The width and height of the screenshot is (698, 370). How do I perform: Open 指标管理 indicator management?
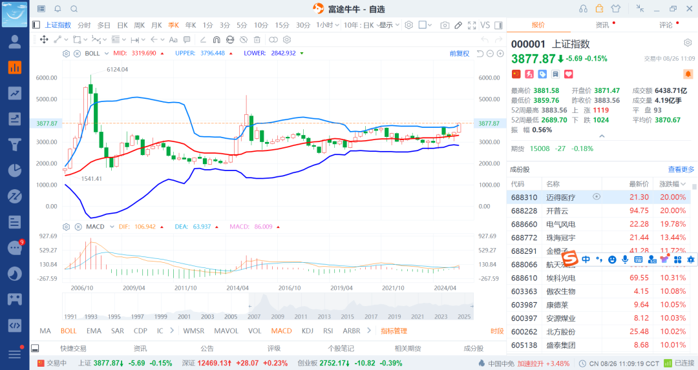click(394, 331)
